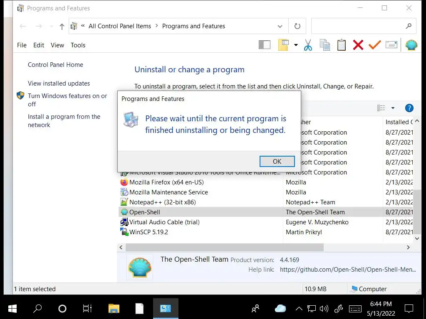Image resolution: width=426 pixels, height=319 pixels.
Task: Click the folder options toolbar icon
Action: point(283,45)
